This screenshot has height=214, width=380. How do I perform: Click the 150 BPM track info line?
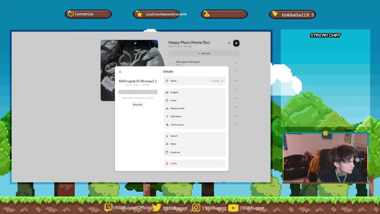click(137, 85)
